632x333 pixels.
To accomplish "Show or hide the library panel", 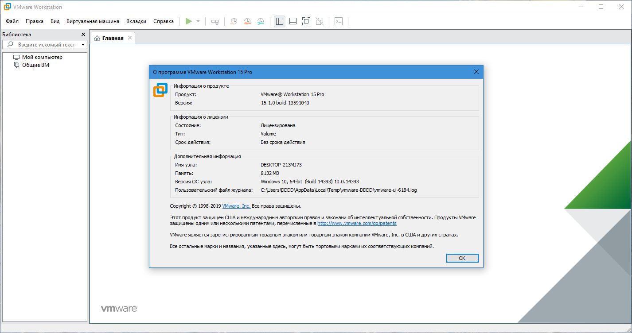I will point(279,21).
